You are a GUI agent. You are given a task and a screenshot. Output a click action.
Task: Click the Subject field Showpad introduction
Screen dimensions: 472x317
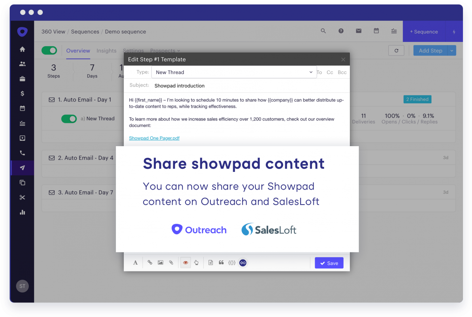(x=179, y=86)
